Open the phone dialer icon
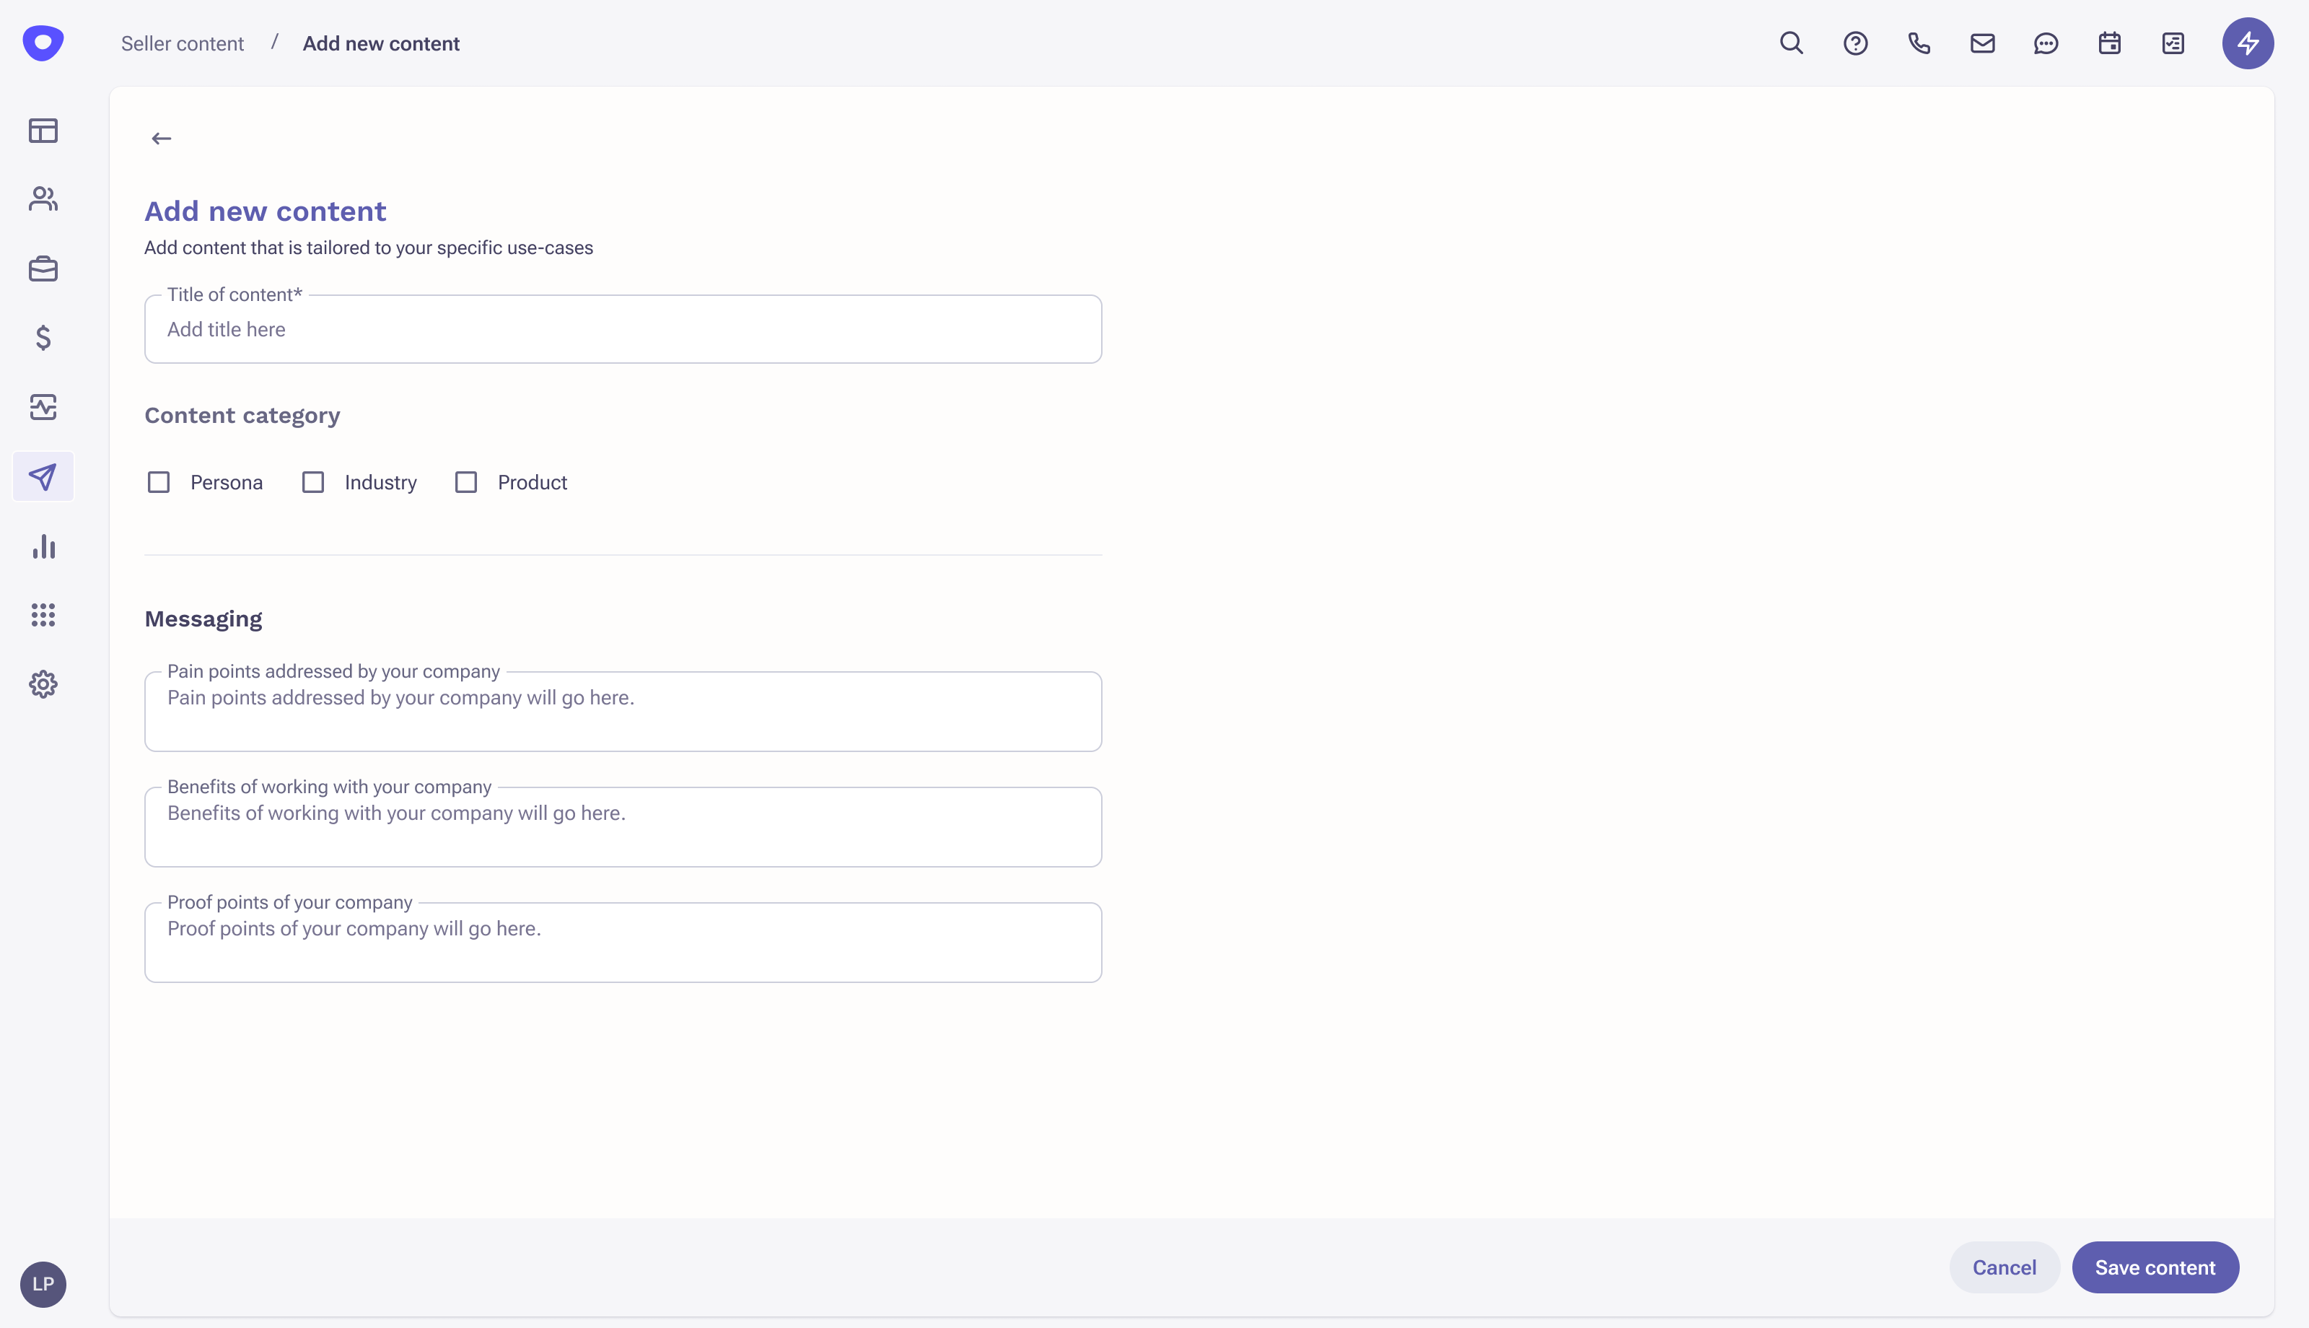The image size is (2309, 1328). click(1919, 43)
